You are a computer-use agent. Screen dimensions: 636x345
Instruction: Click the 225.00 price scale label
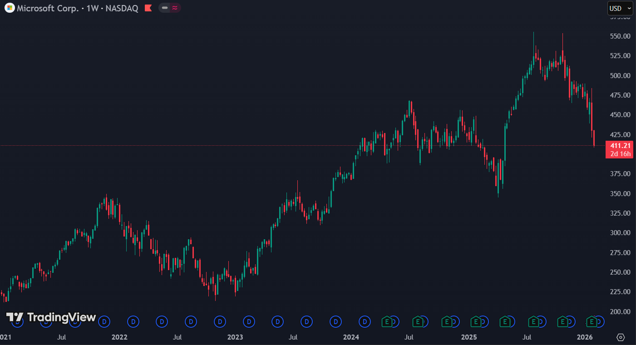[621, 292]
